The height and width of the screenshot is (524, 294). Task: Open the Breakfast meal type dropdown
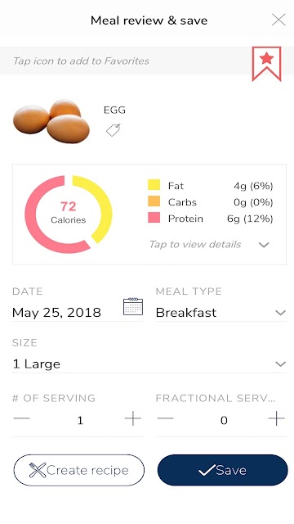[x=221, y=313]
